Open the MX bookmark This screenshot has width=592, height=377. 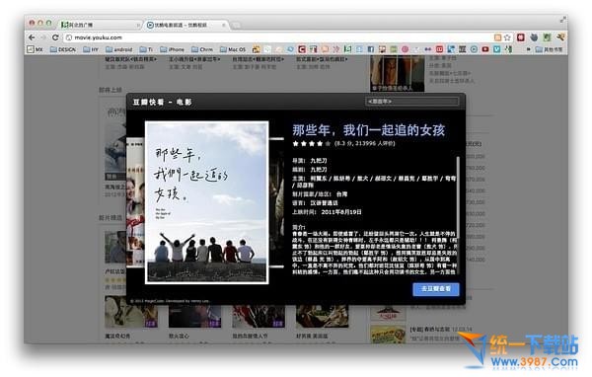35,49
